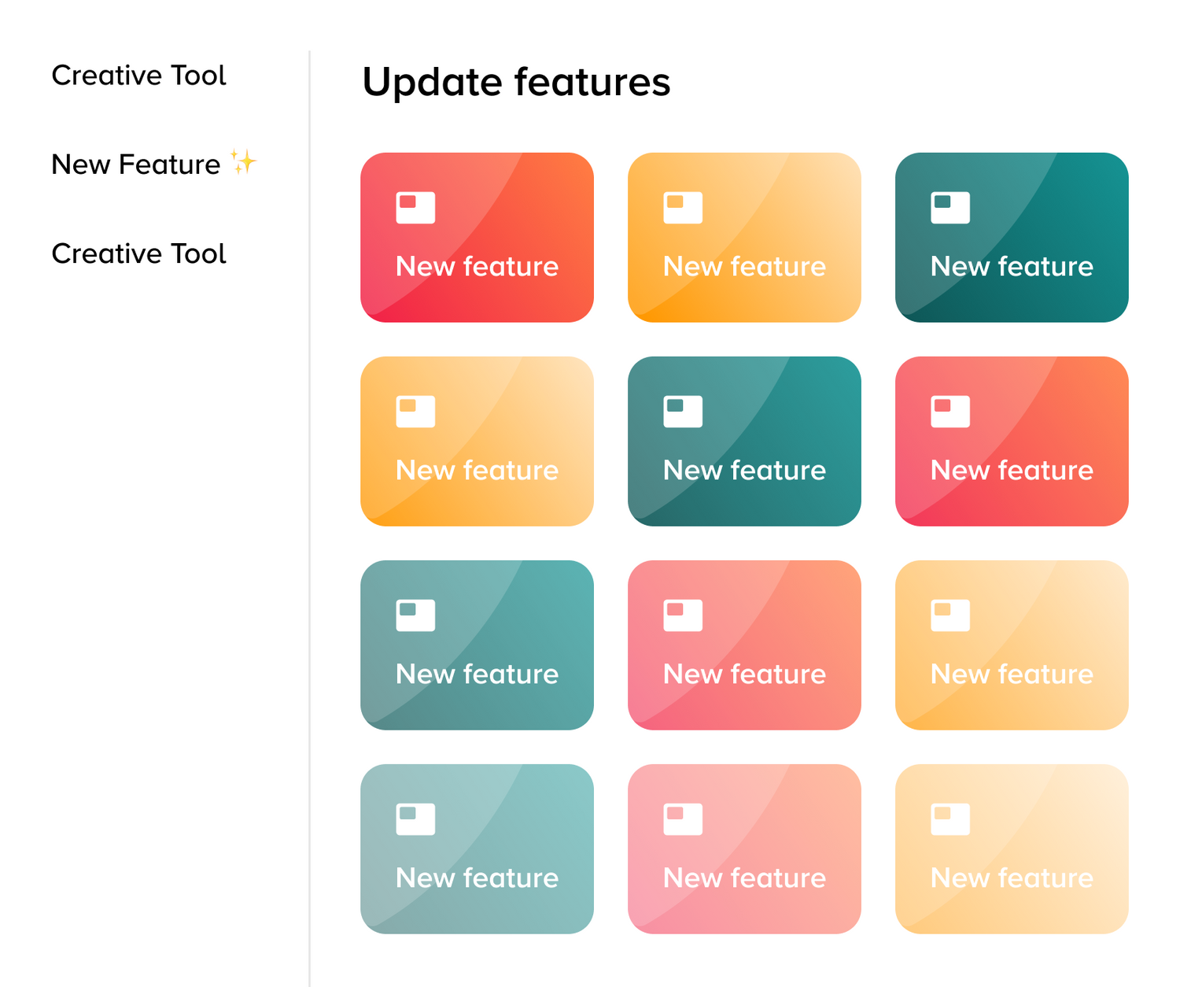Click the New feature label on the bottom-row pale orange card
The height and width of the screenshot is (987, 1180).
pos(1012,878)
